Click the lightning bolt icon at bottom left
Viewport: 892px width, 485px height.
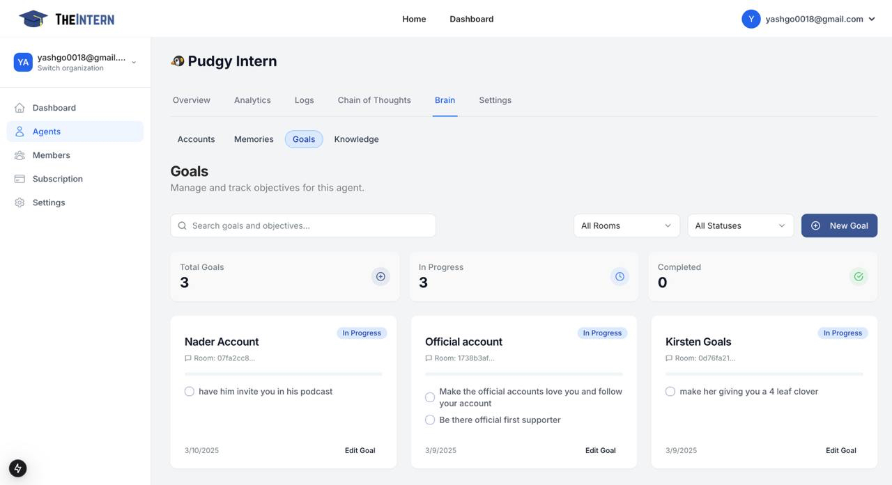(x=18, y=468)
